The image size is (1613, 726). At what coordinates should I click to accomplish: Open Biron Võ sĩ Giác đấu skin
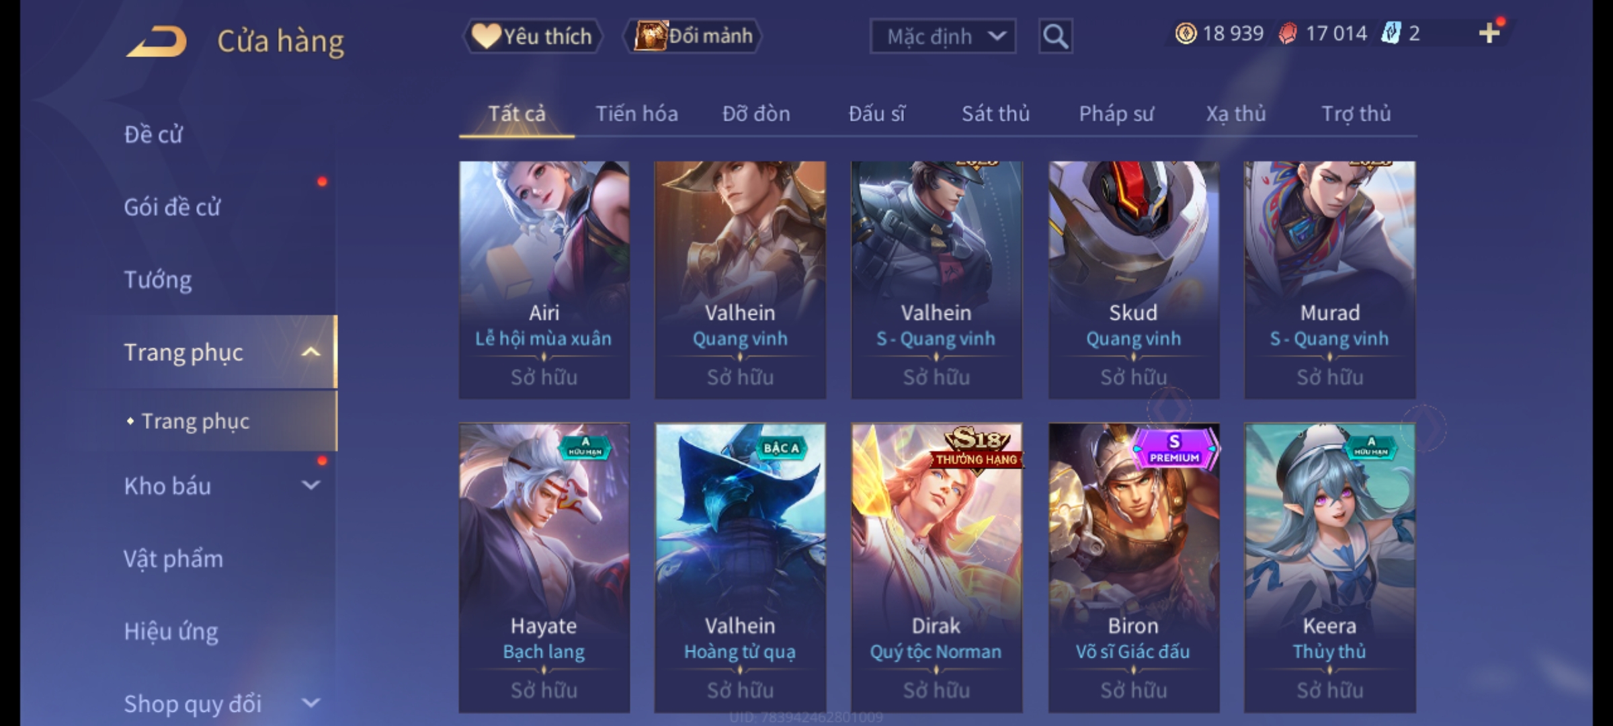1134,567
